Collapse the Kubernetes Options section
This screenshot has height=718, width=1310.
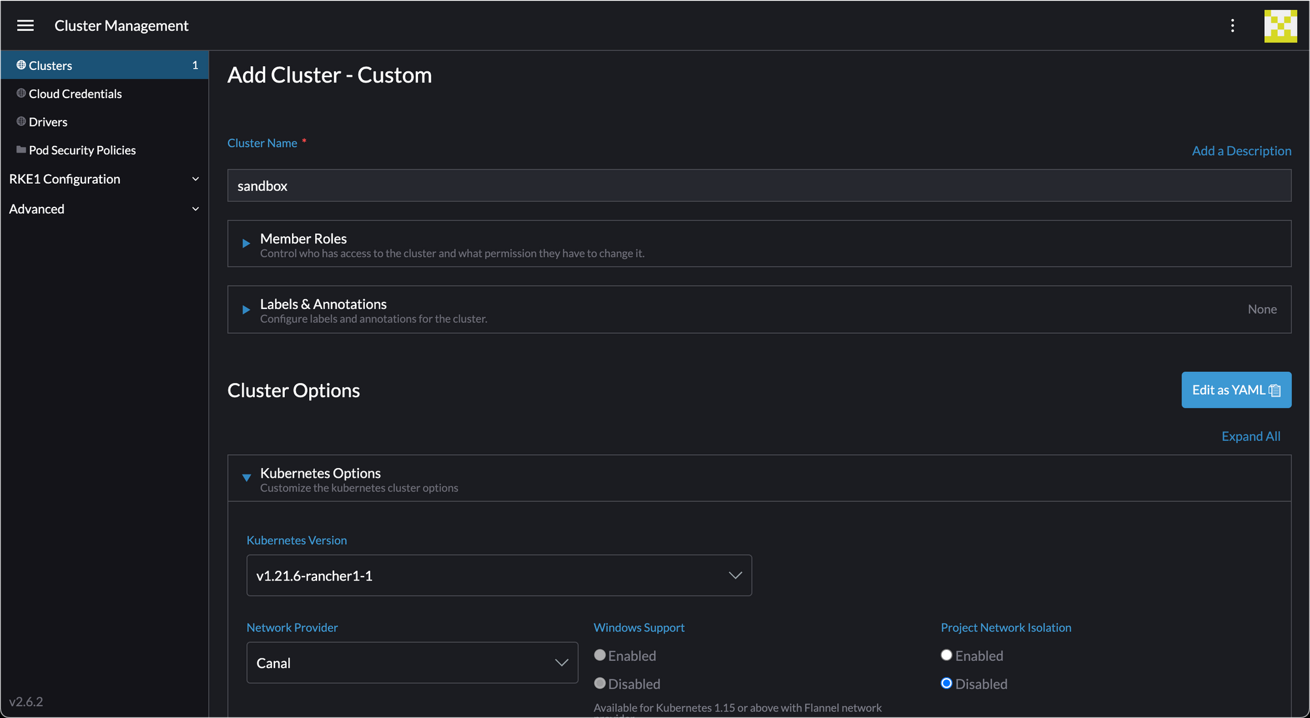click(246, 478)
